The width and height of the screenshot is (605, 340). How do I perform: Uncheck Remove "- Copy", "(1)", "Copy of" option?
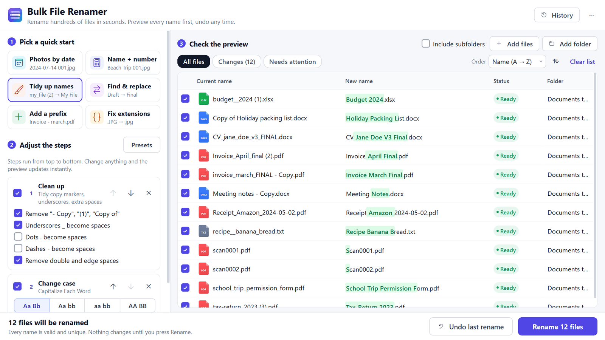tap(18, 213)
